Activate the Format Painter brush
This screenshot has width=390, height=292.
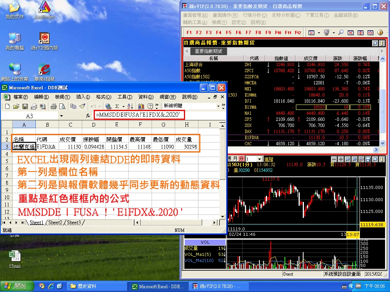82,106
